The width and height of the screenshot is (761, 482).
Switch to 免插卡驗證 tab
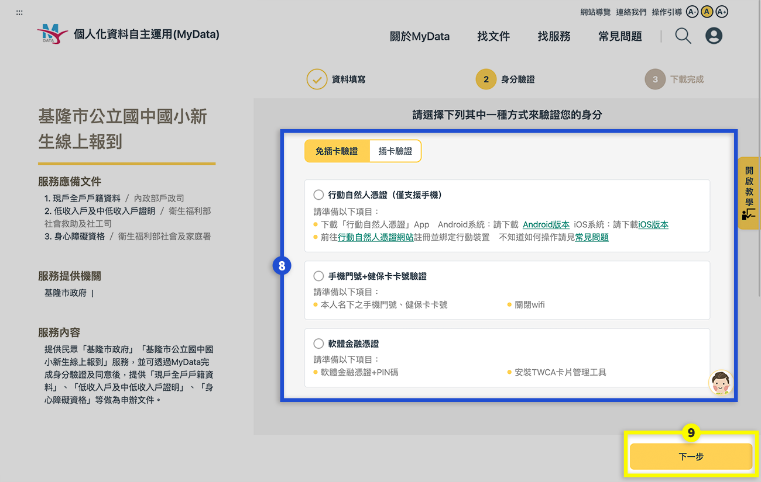click(337, 151)
